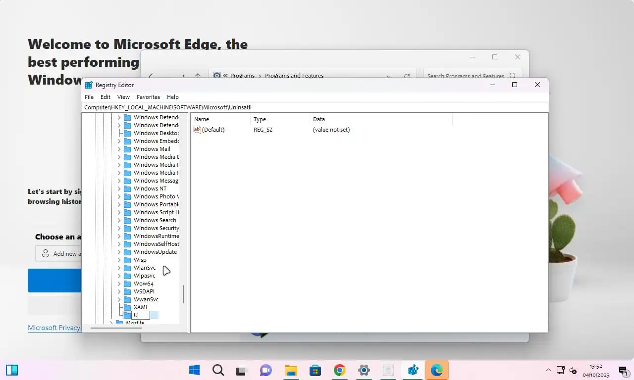Viewport: 634px width, 380px height.
Task: Select the WindowsSelfHost key
Action: click(x=156, y=244)
